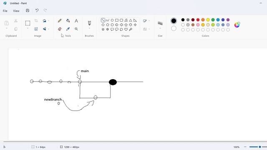Viewport: 267px width, 150px height.
Task: Choose the Pentagon shape
Action: click(108, 25)
